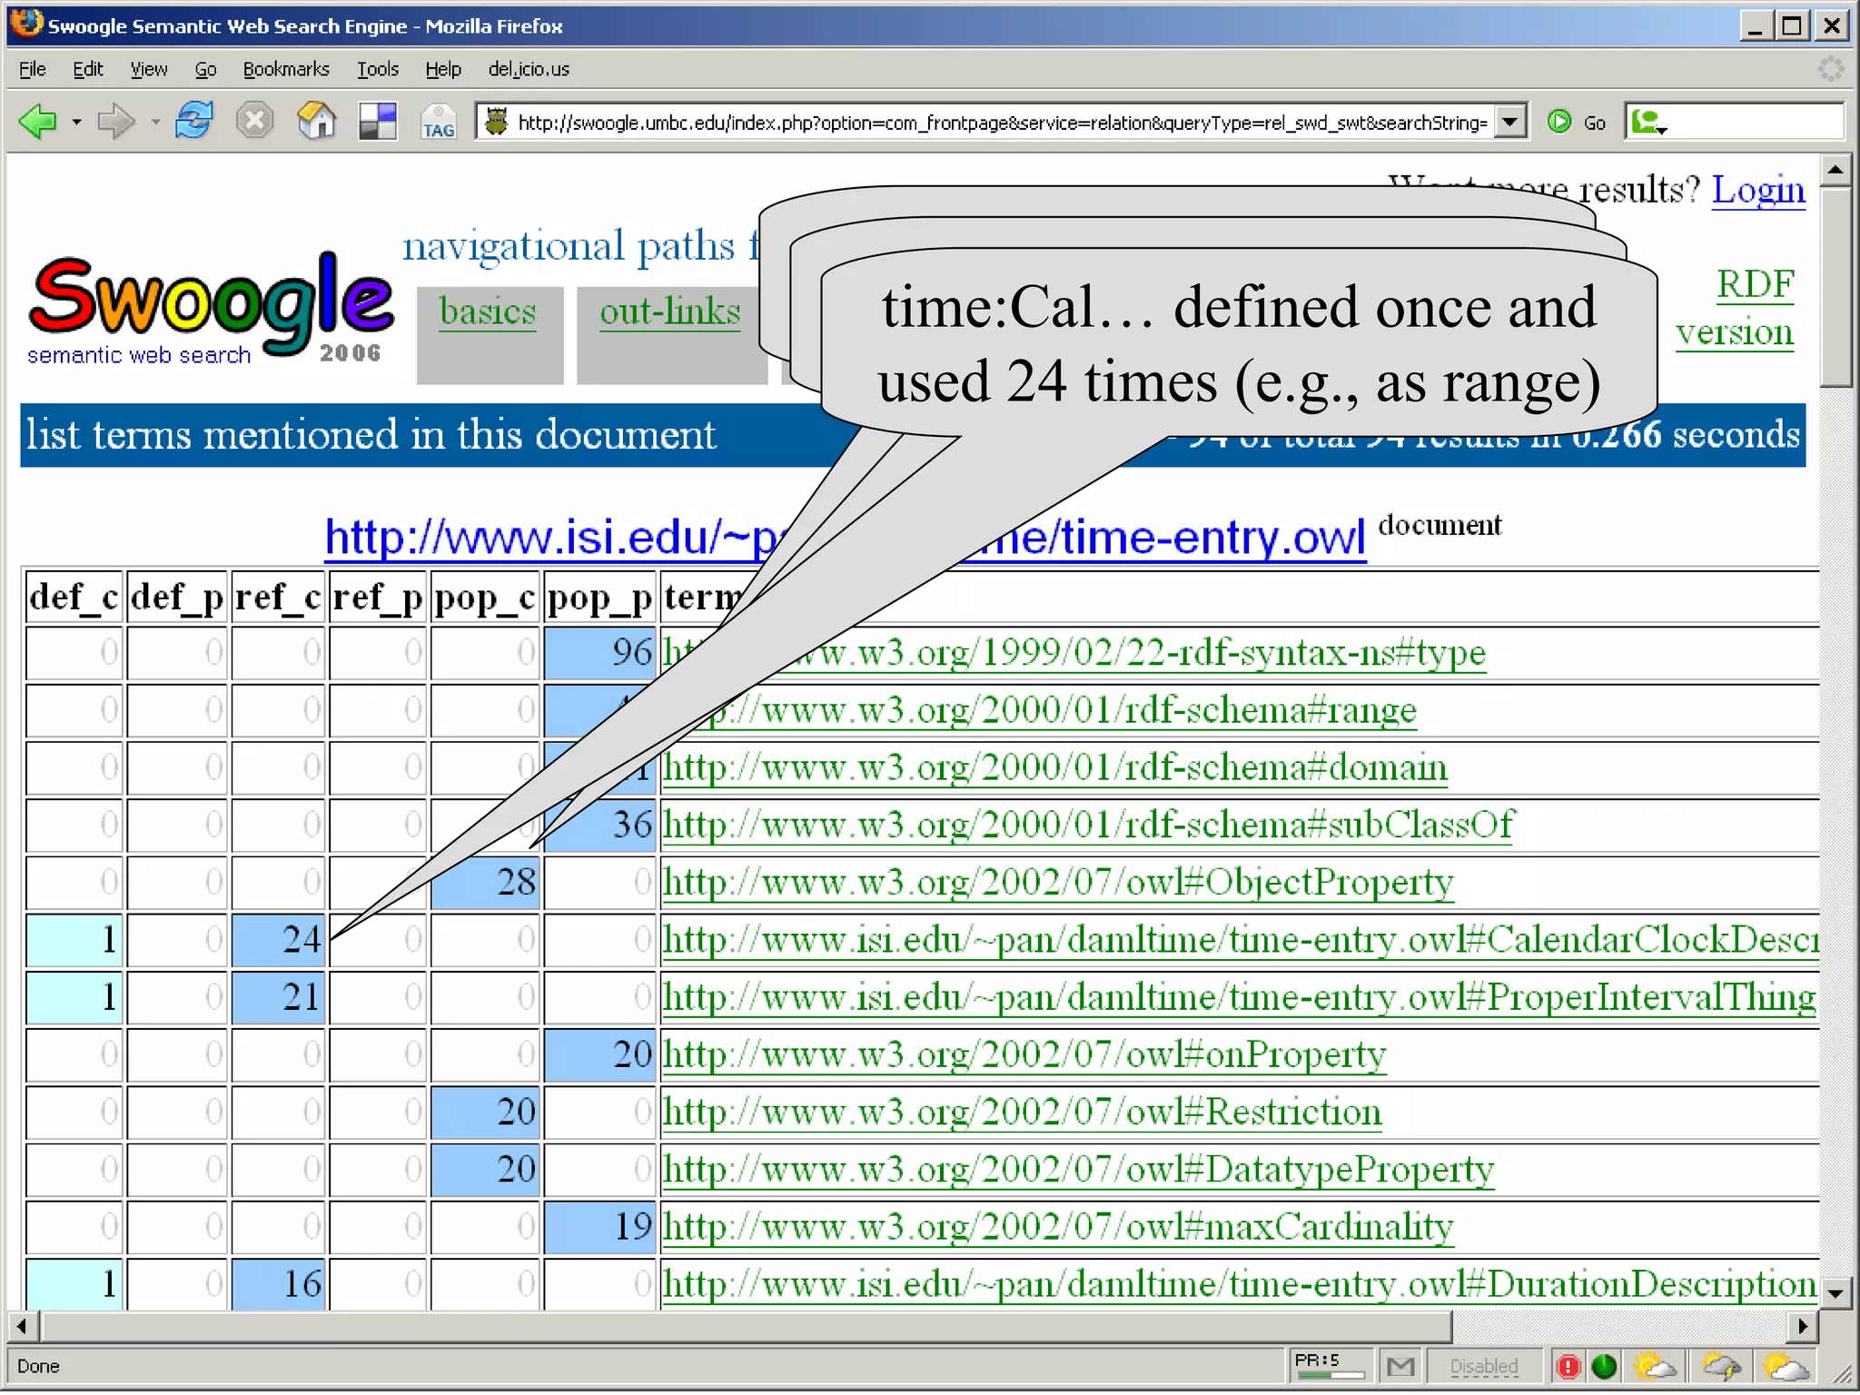Click the Home toolbar icon
Screen dimensions: 1860x1395
(316, 121)
